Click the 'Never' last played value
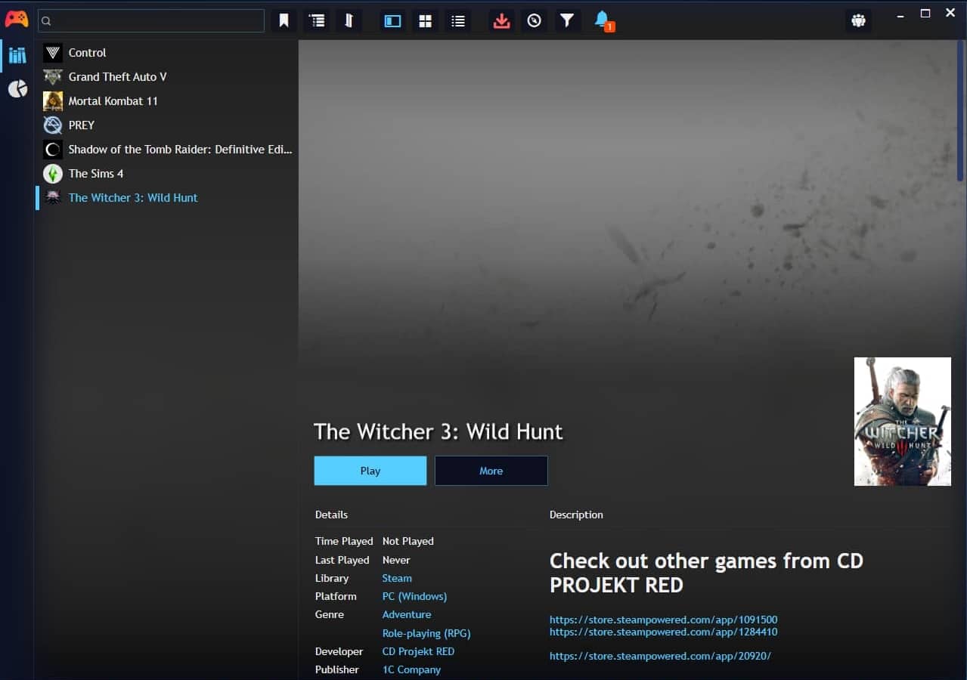 pos(396,560)
